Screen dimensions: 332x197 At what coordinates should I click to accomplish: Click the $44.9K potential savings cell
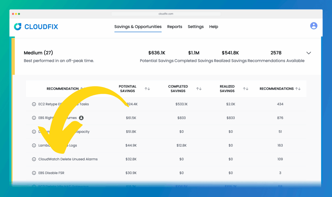pyautogui.click(x=131, y=145)
